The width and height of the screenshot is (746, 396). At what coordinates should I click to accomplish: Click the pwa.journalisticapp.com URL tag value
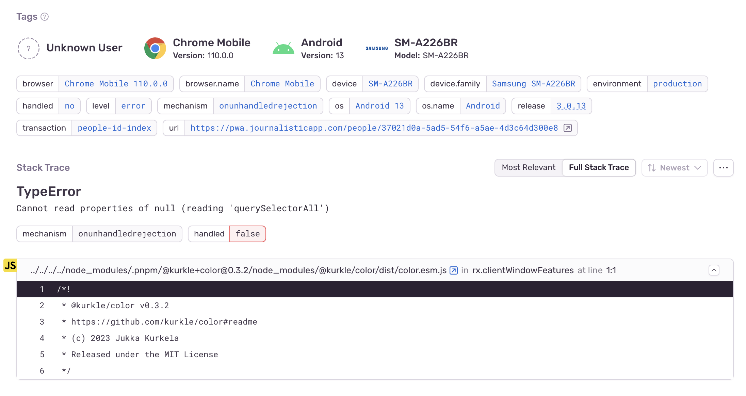pos(374,128)
